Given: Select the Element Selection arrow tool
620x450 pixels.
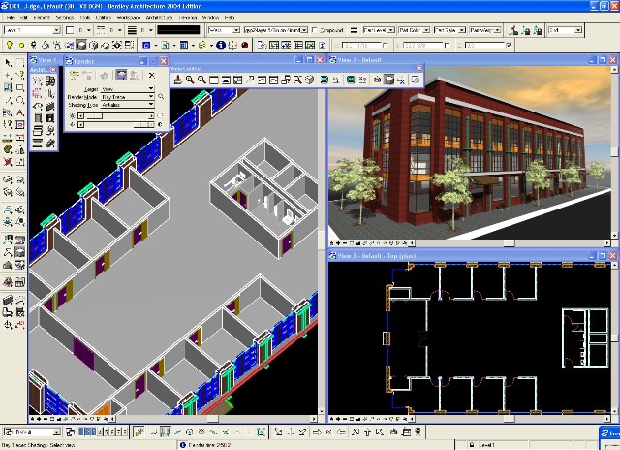Looking at the screenshot, I should click(8, 63).
